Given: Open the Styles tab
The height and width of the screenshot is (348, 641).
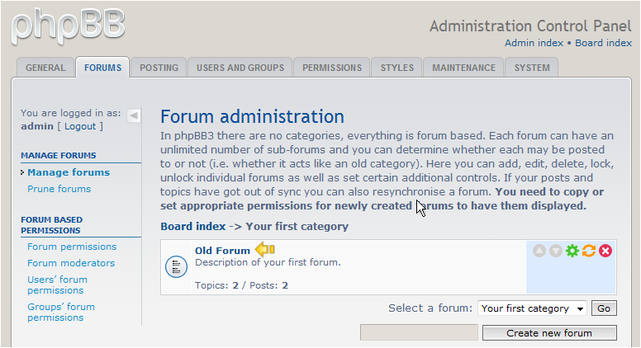Looking at the screenshot, I should click(397, 68).
